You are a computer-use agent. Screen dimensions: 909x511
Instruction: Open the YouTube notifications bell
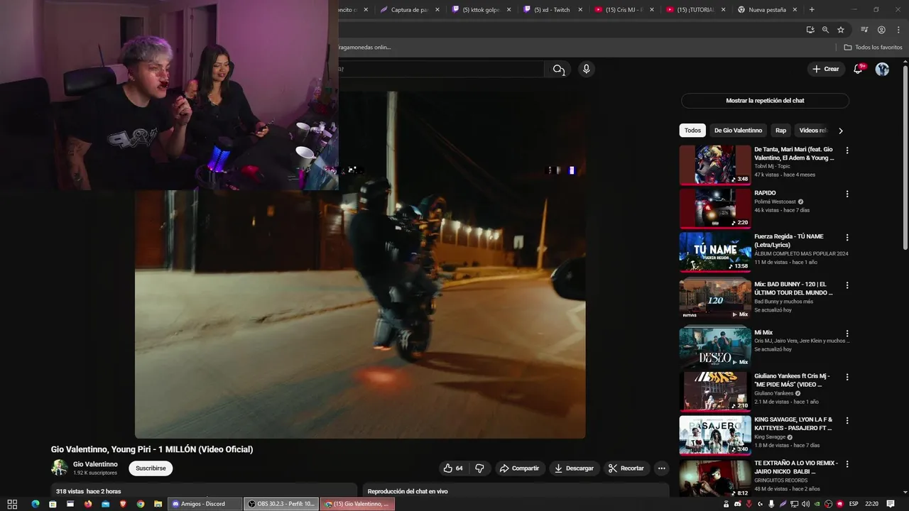(x=858, y=69)
